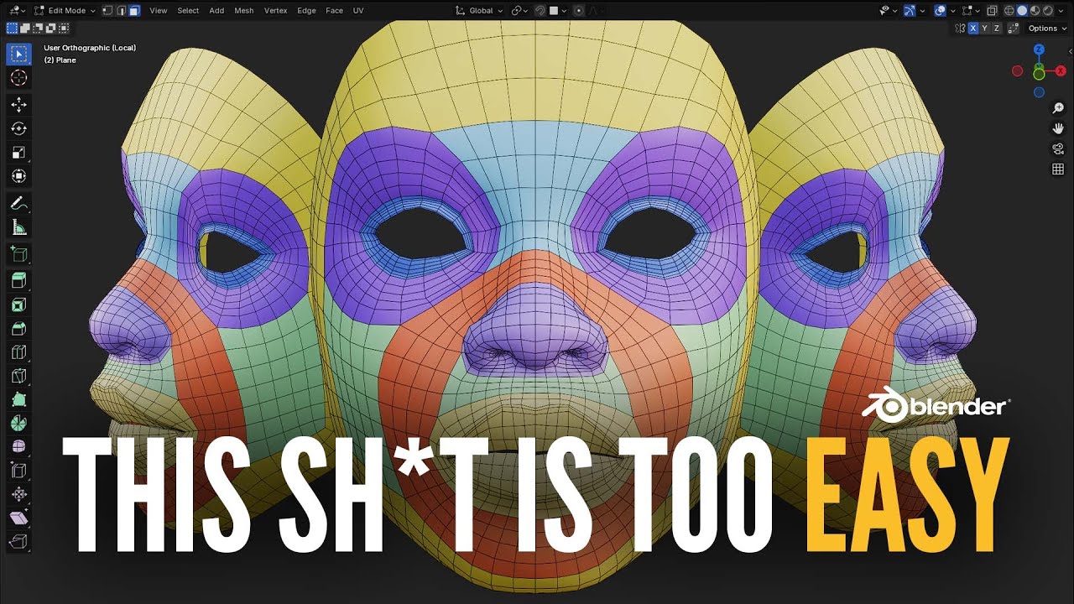Screen dimensions: 1074x604
Task: Select the Add Cube tool
Action: [x=19, y=253]
